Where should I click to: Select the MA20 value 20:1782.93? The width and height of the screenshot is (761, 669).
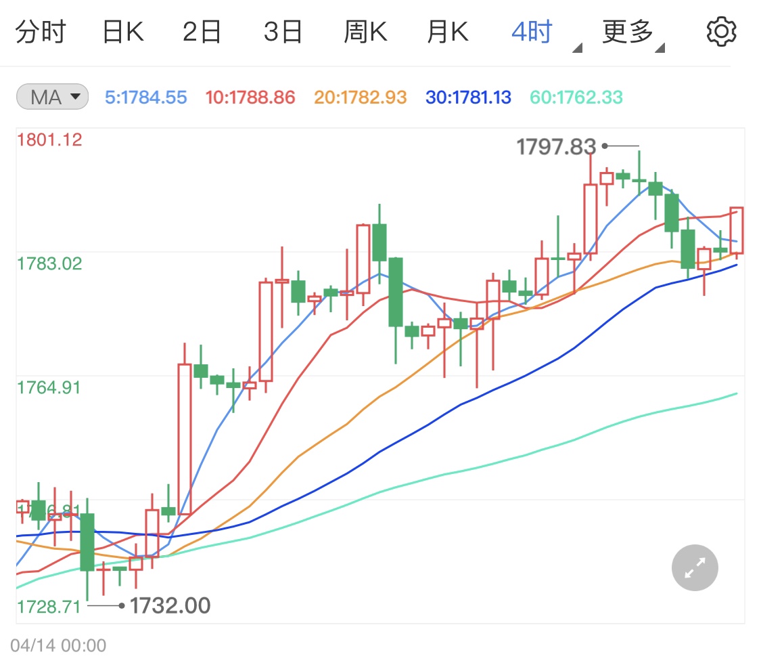pyautogui.click(x=360, y=98)
